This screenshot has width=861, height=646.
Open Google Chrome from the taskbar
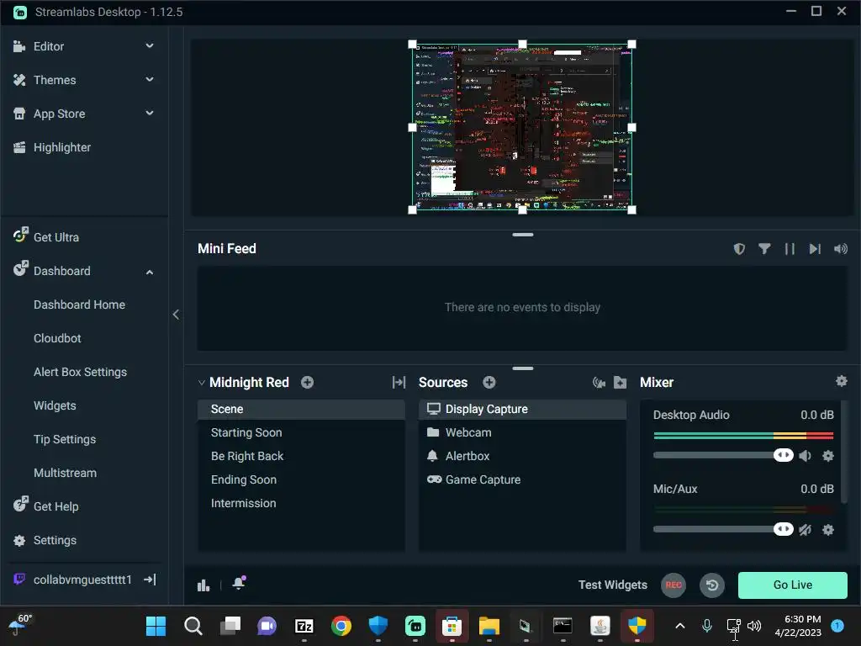[341, 626]
